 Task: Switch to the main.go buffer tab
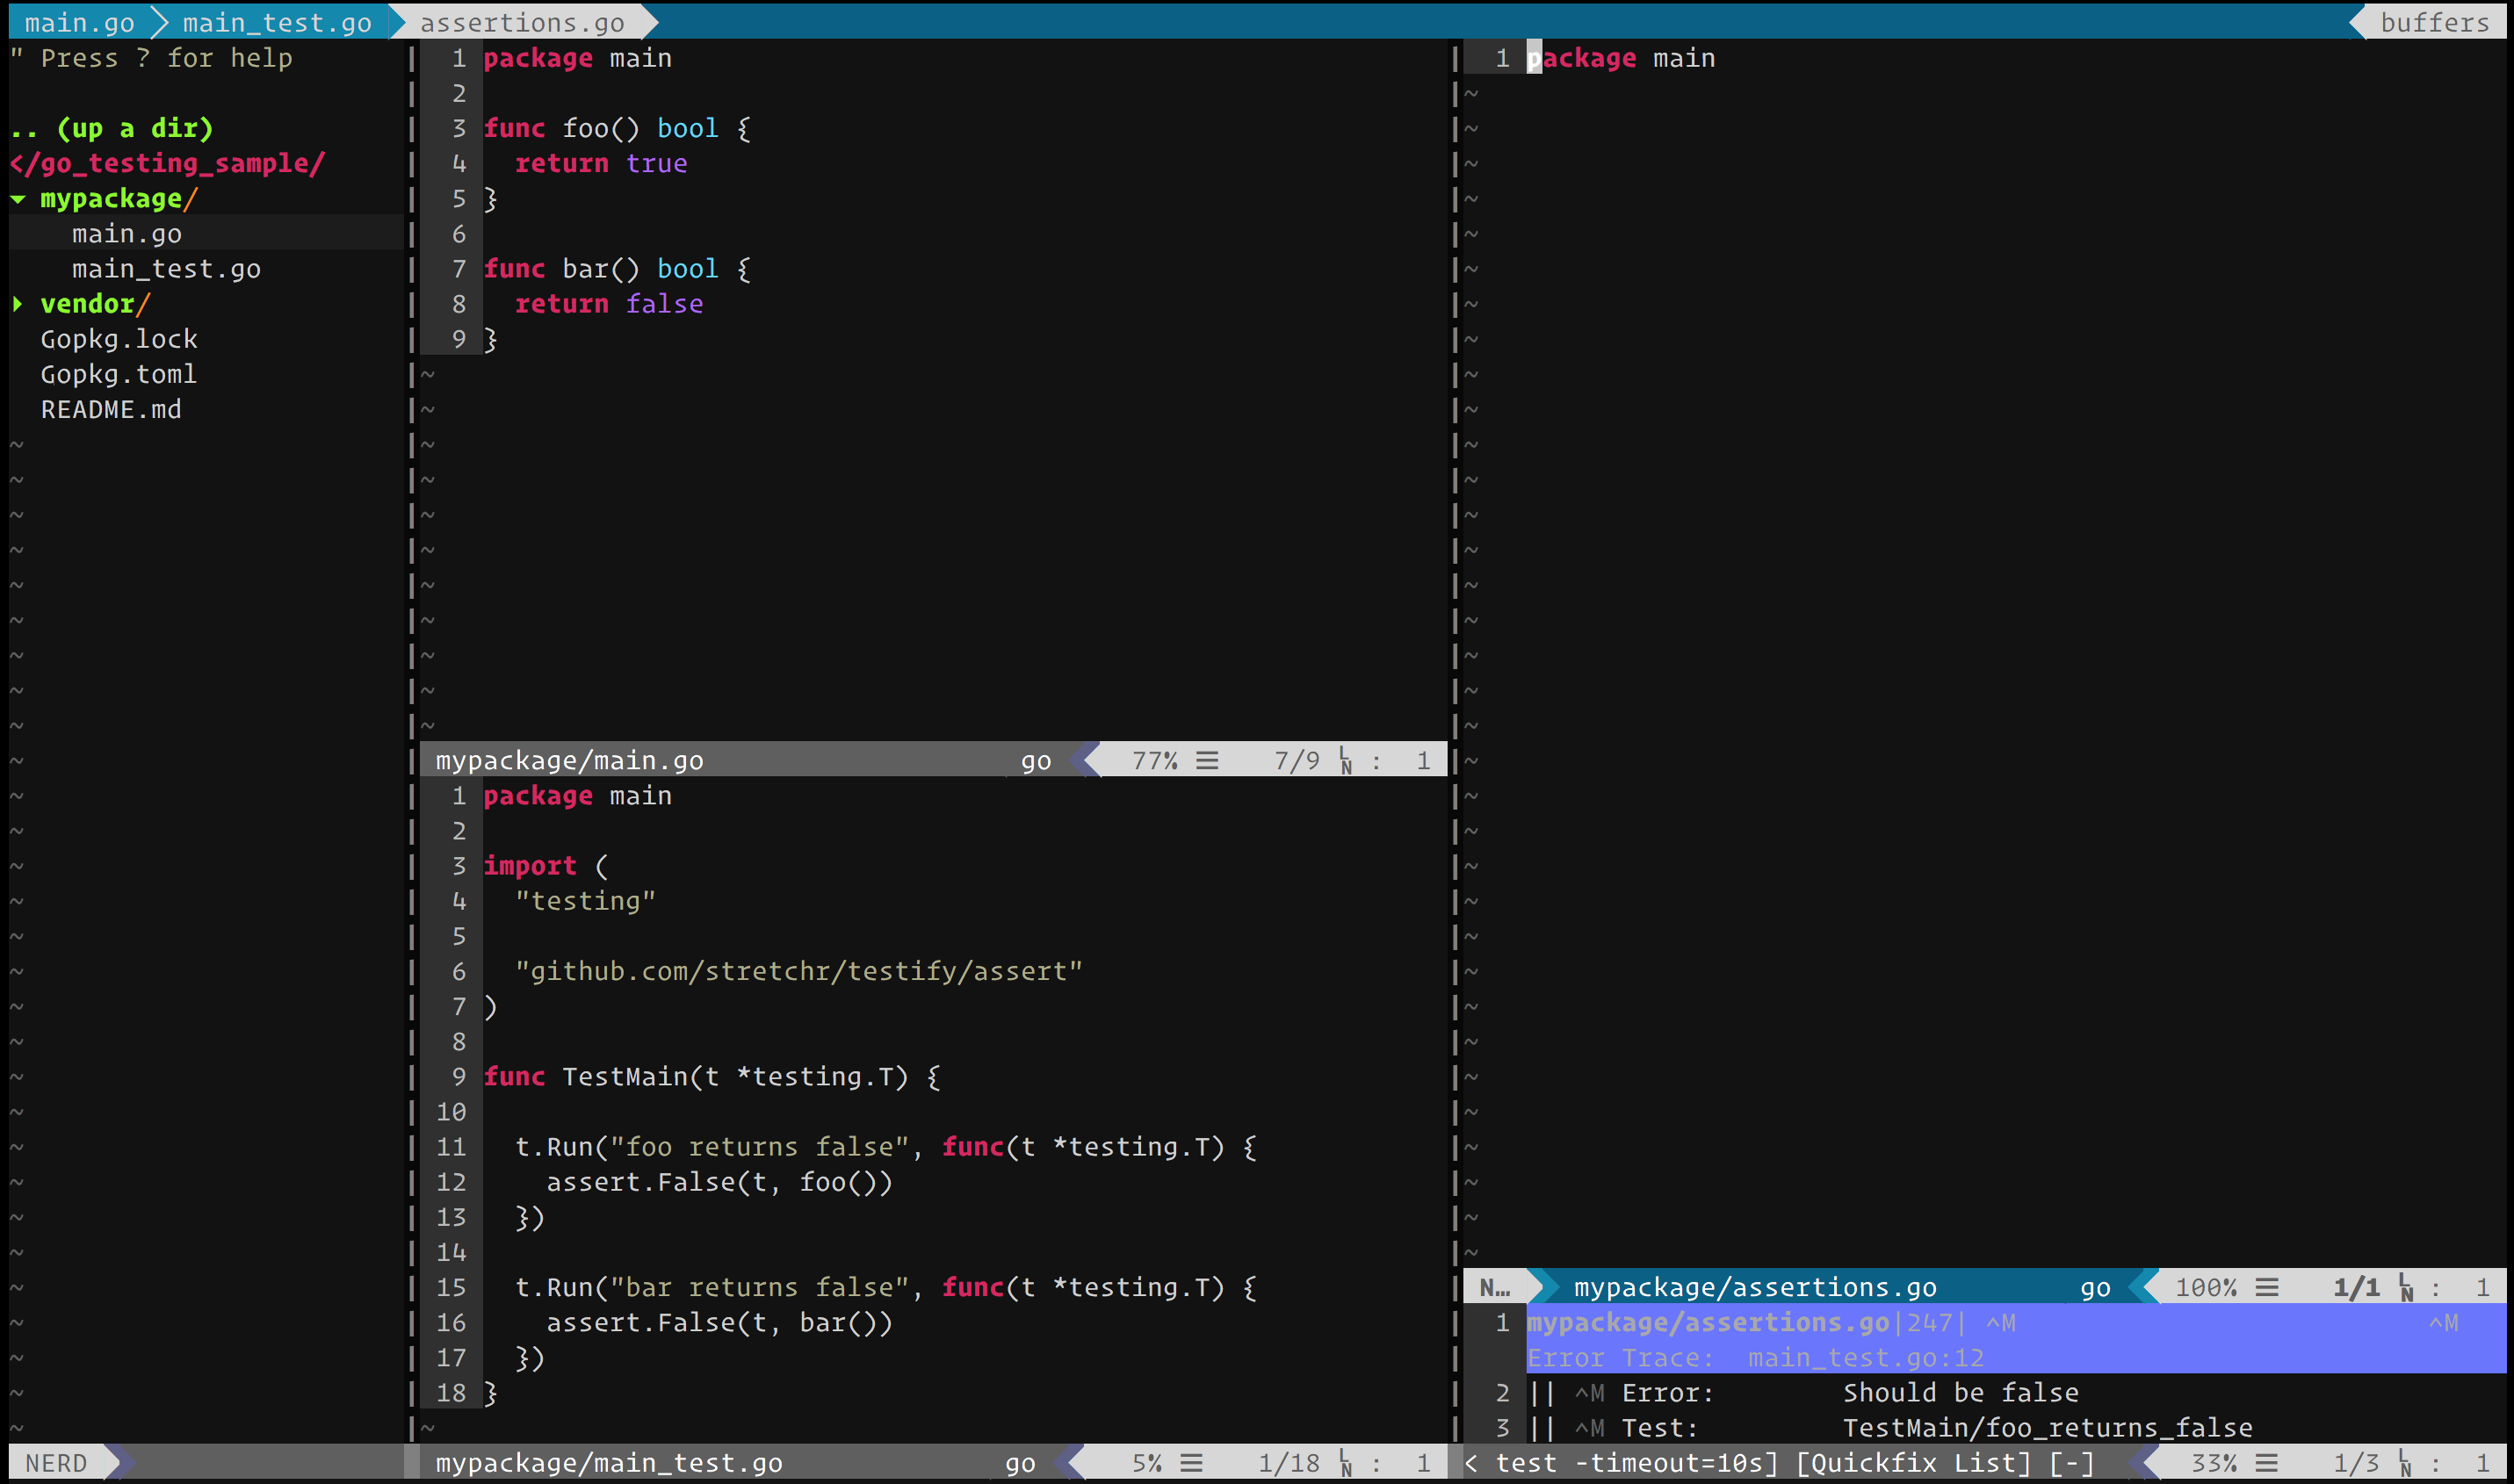coord(79,22)
